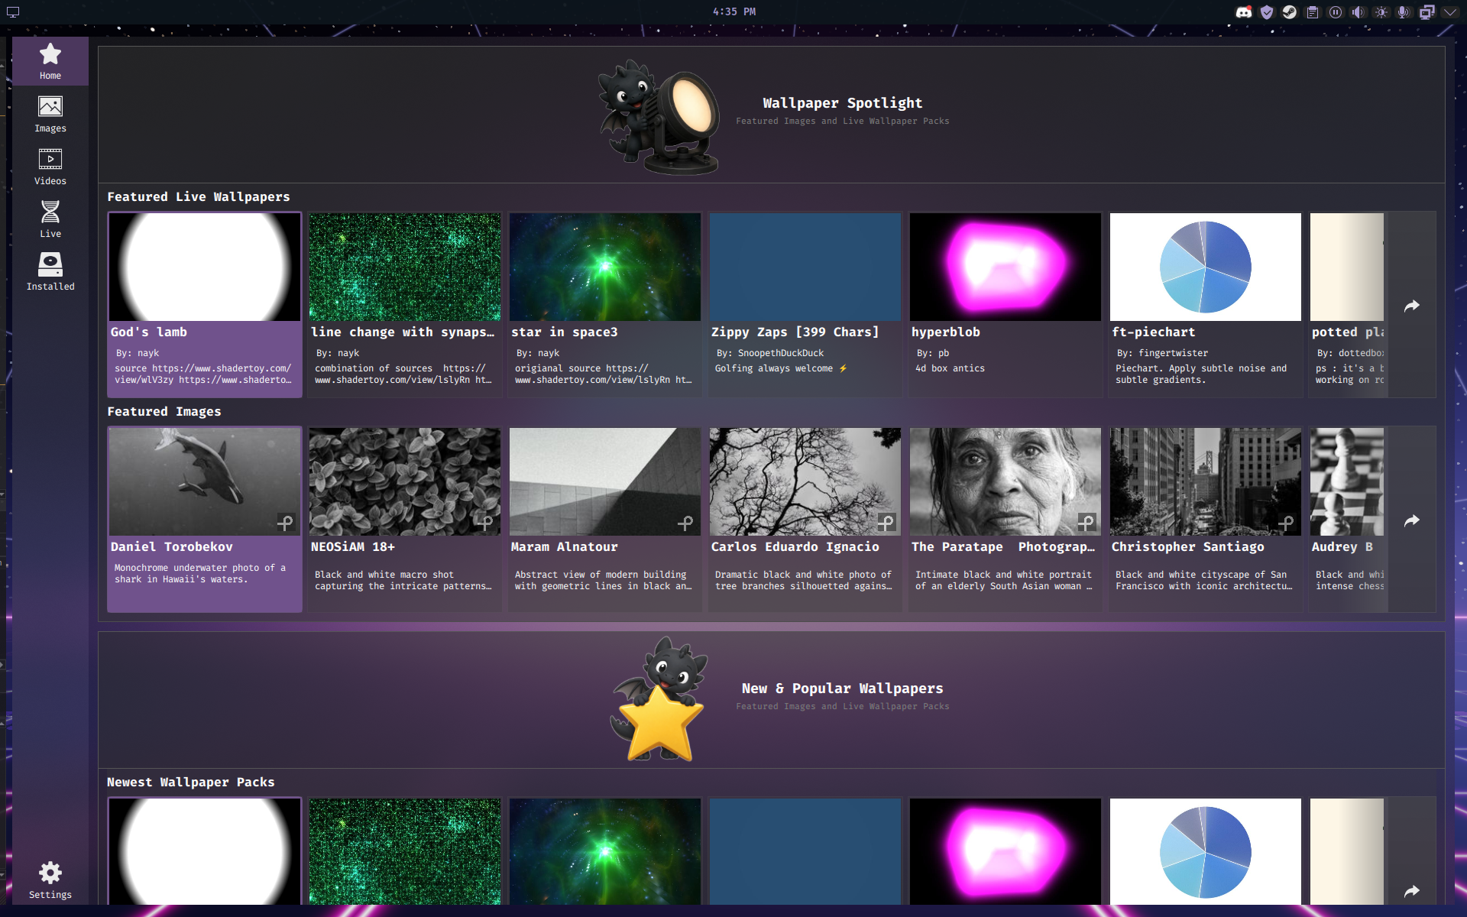1467x917 pixels.
Task: Click the Christopher Santiago name
Action: coord(1187,546)
